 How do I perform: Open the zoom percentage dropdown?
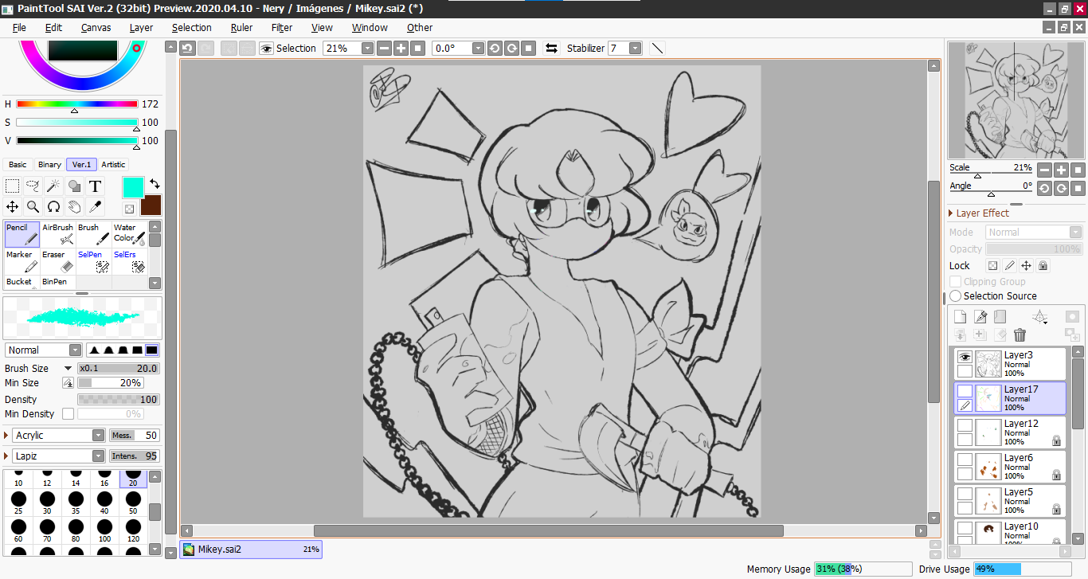coord(367,49)
